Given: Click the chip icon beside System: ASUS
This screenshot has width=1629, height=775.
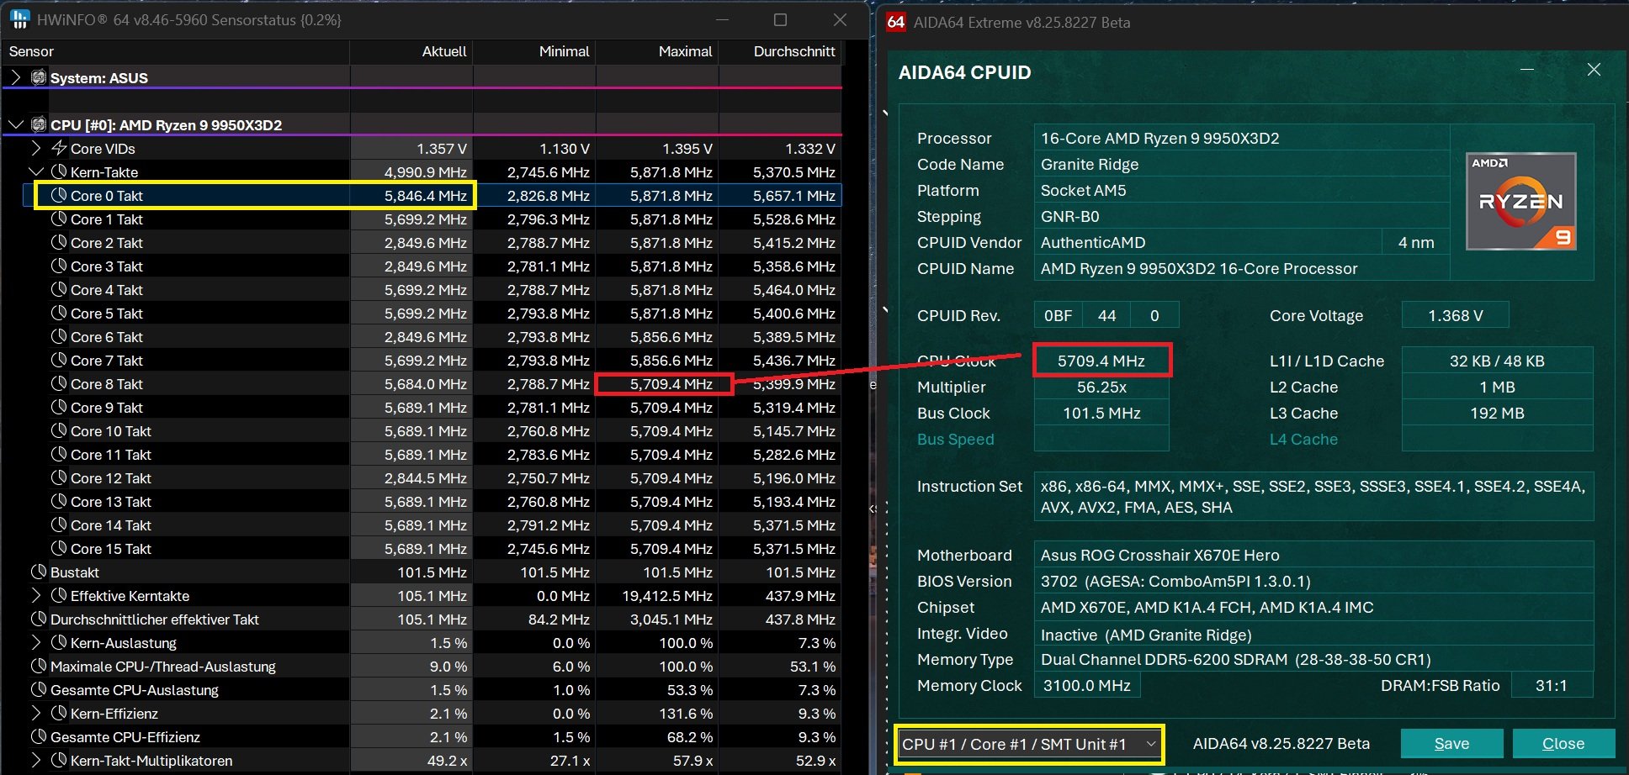Looking at the screenshot, I should [x=38, y=77].
